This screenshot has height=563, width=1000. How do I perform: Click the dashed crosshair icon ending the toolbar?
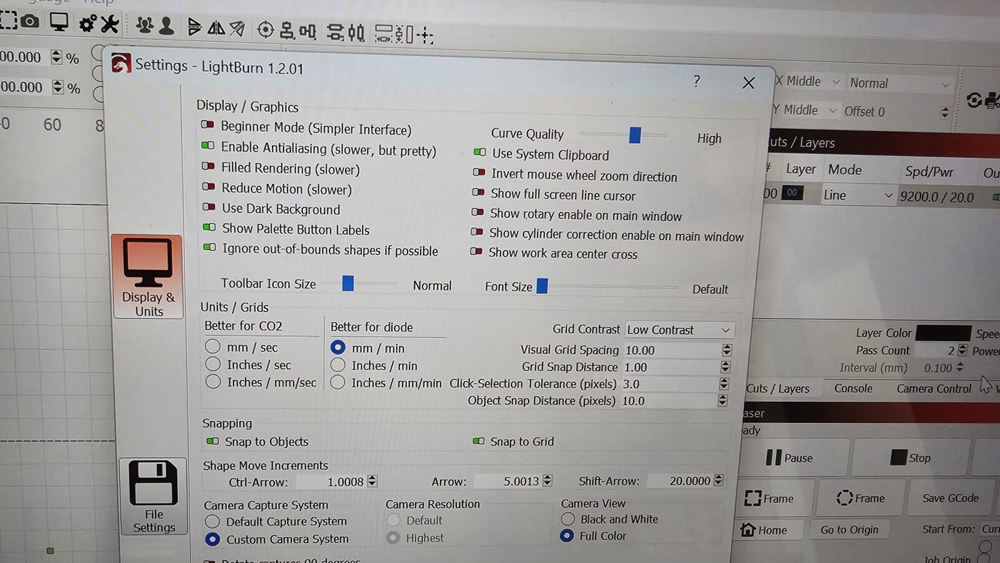point(425,35)
